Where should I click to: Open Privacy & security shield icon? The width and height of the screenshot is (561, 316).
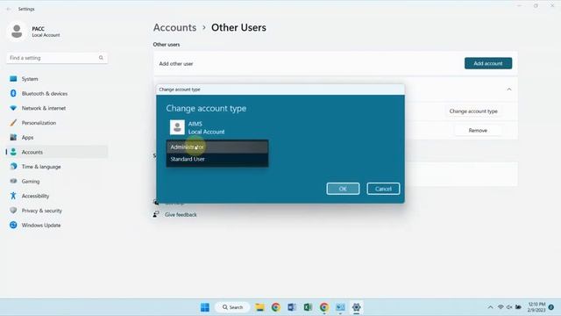coord(13,211)
